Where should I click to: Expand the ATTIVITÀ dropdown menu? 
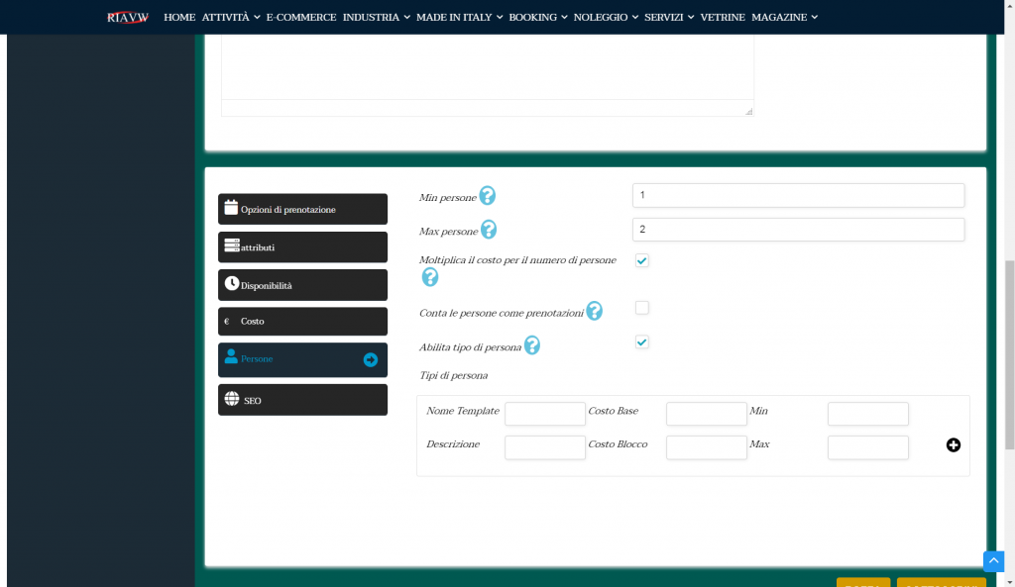coord(230,17)
